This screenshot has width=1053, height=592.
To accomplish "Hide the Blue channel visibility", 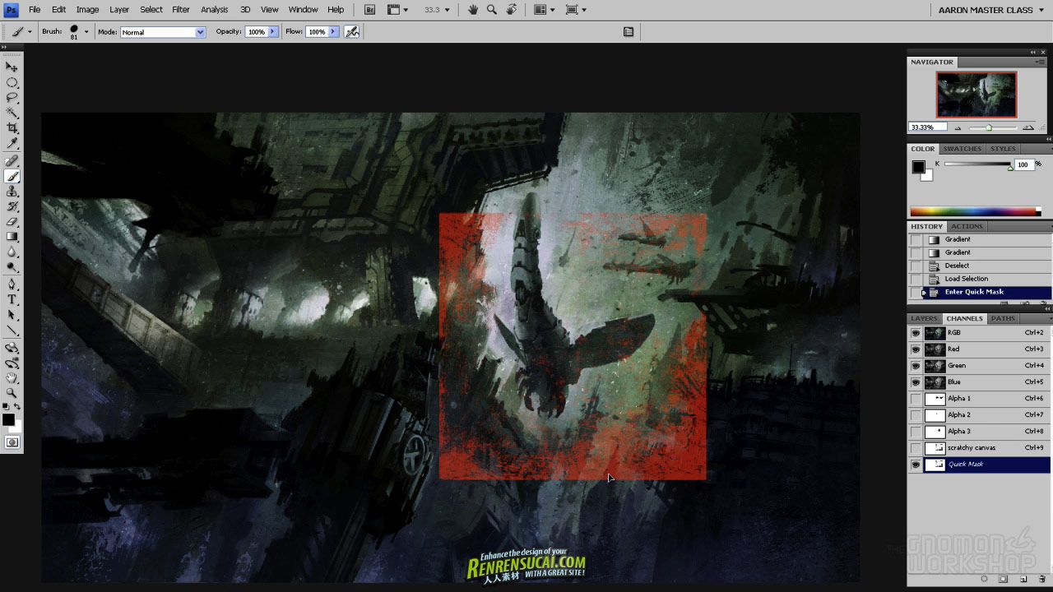I will [916, 382].
